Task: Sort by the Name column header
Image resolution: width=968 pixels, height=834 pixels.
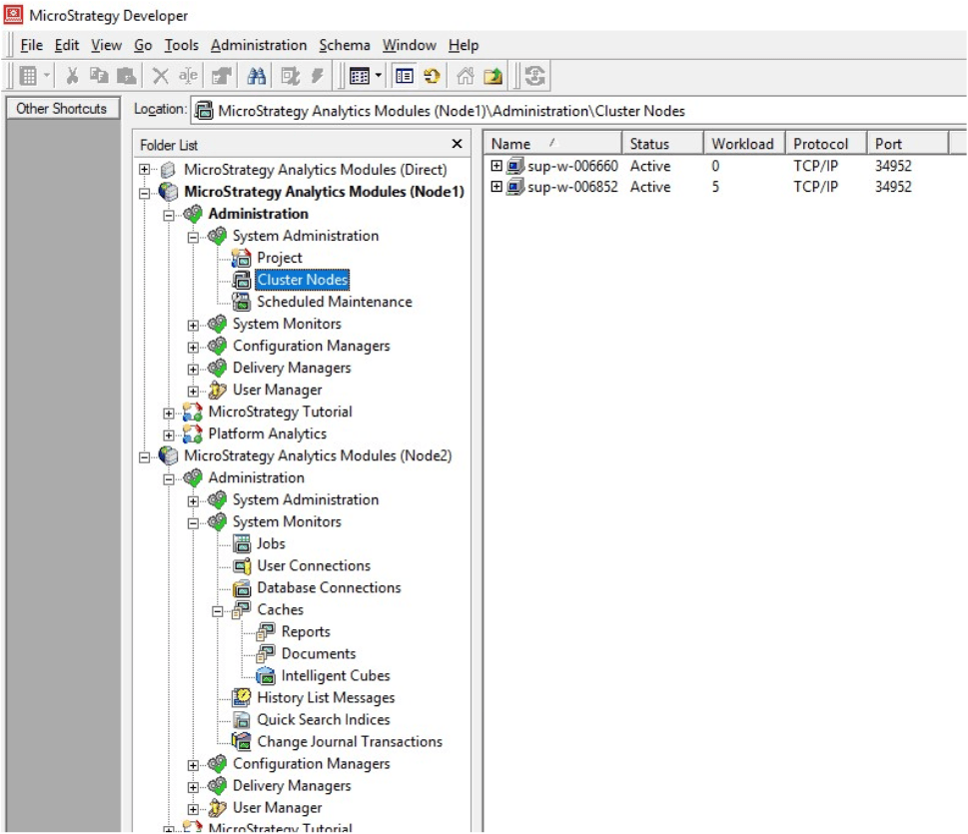Action: click(x=551, y=144)
